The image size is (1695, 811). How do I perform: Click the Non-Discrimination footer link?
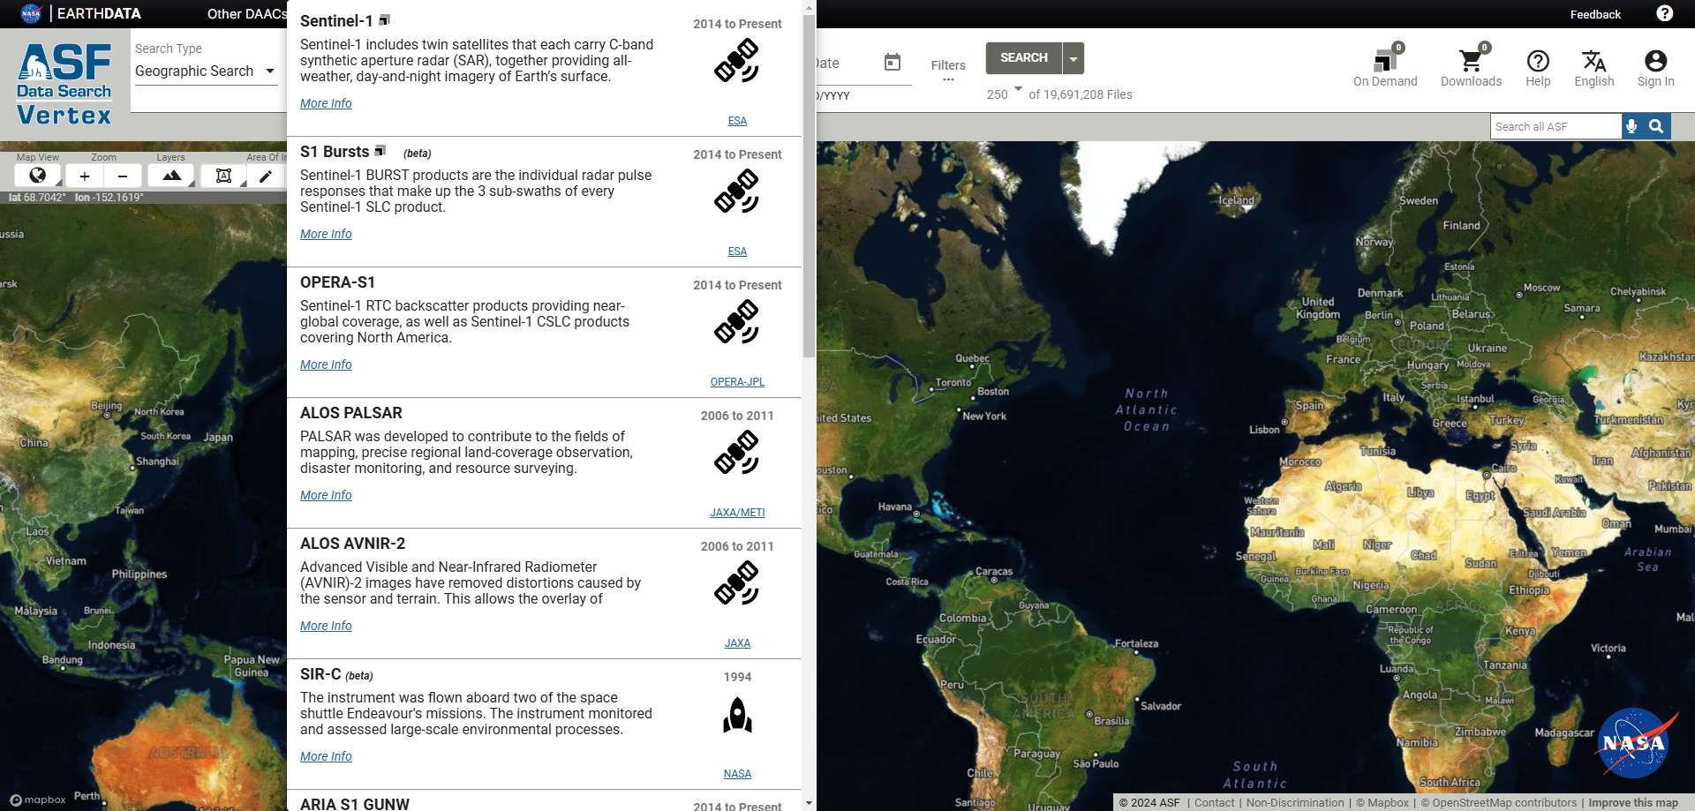(1295, 803)
